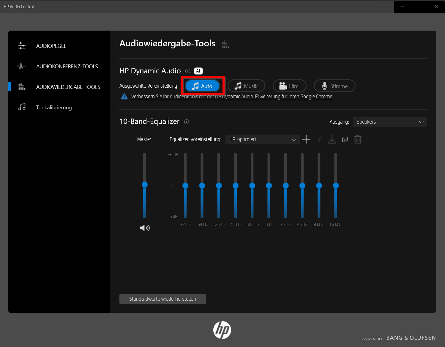This screenshot has width=445, height=347.
Task: Click the Ausgewählte Voreinstellung label
Action: (x=148, y=86)
